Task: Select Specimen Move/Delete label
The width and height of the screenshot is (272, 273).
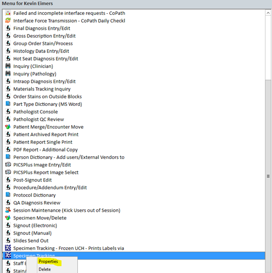Action: [40, 218]
